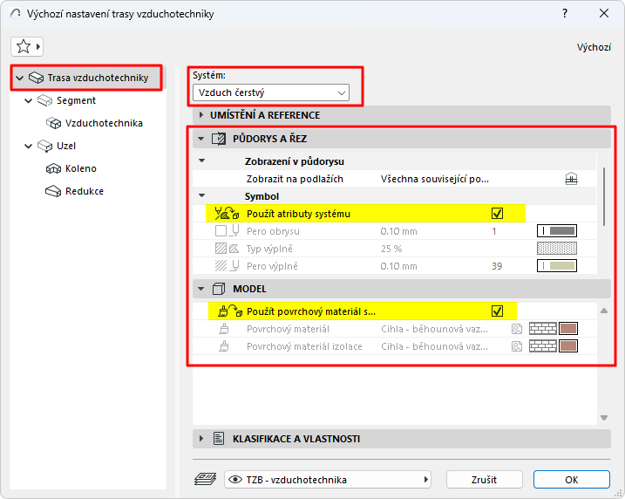Collapse the Uzel tree node
The image size is (625, 499).
(28, 146)
